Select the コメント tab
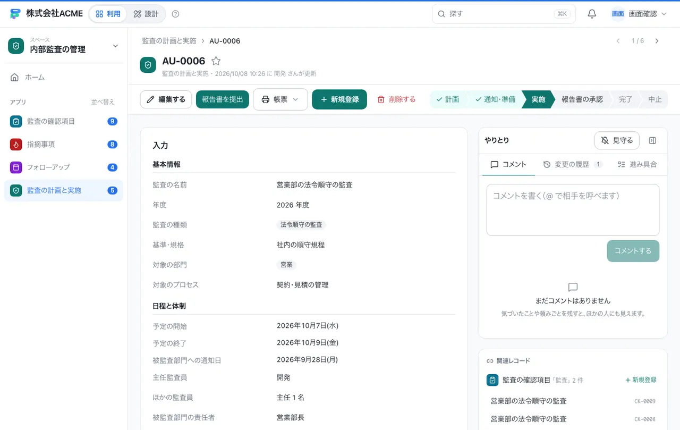Screen dimensions: 680x430 [508, 164]
